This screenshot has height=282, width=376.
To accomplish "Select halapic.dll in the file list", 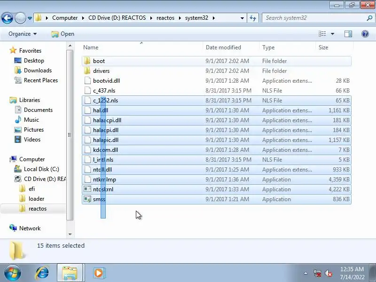I will [x=217, y=140].
